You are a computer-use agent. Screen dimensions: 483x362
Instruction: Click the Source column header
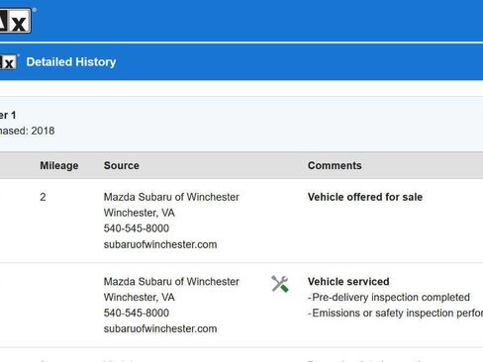(122, 165)
